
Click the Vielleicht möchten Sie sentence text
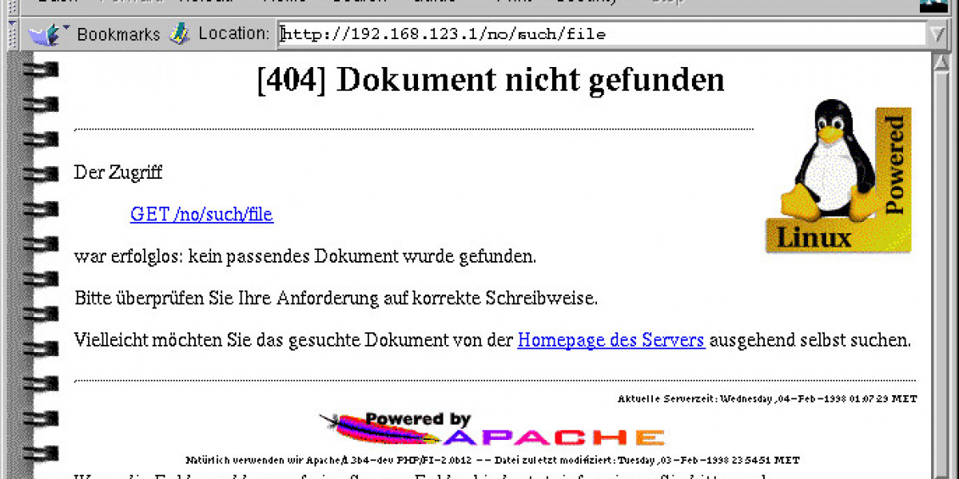[x=292, y=340]
